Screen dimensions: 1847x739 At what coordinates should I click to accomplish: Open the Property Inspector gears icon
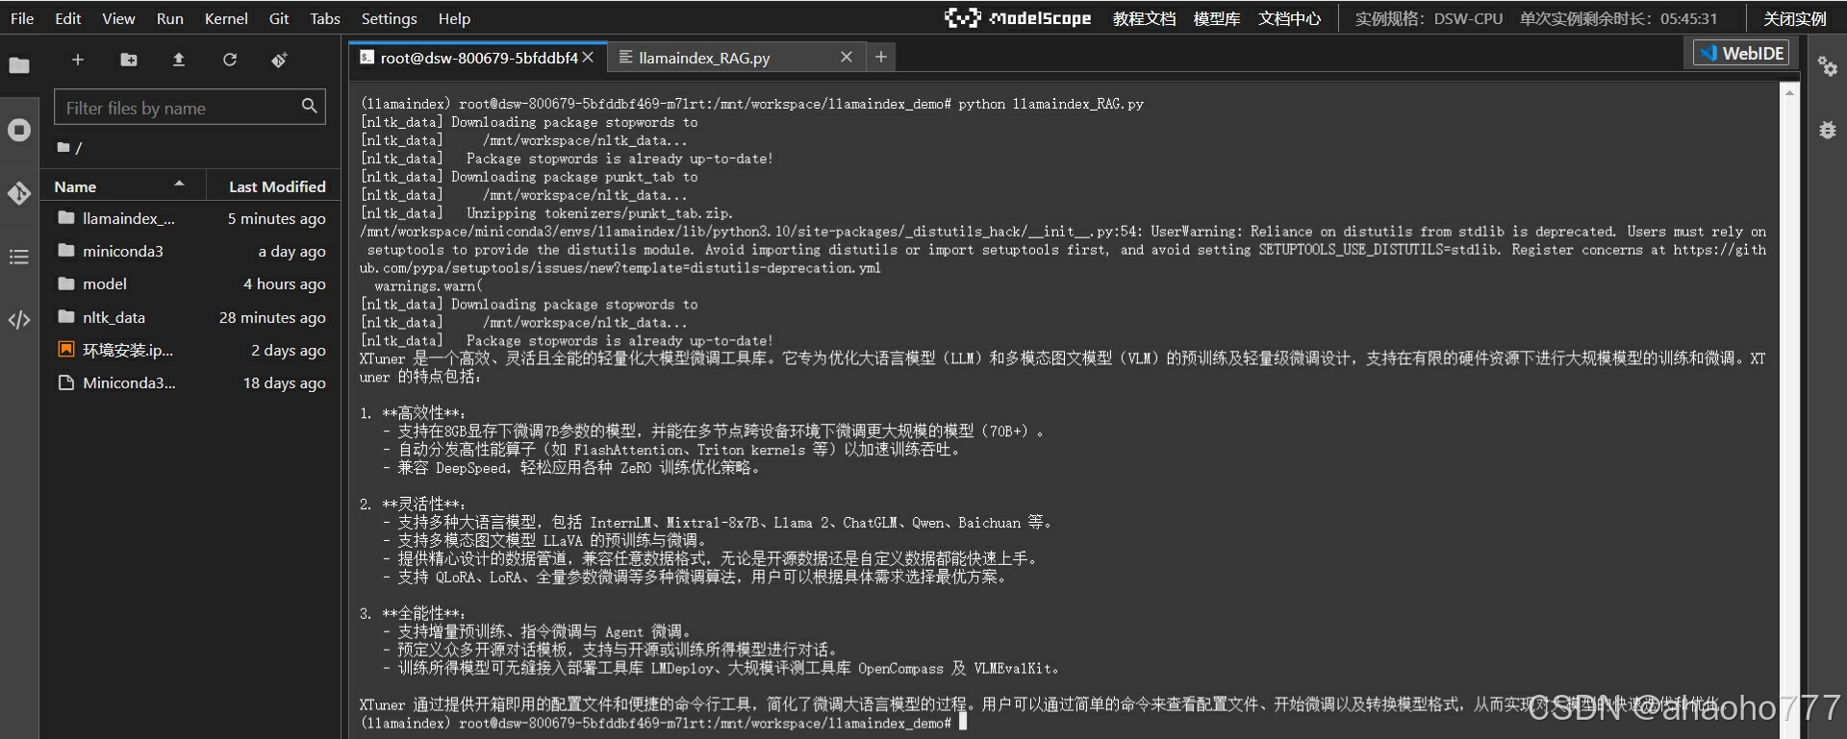[1827, 65]
